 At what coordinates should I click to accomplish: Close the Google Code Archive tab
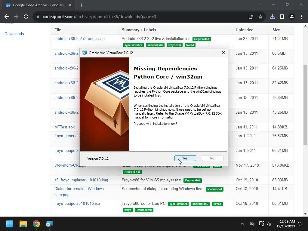click(x=70, y=5)
